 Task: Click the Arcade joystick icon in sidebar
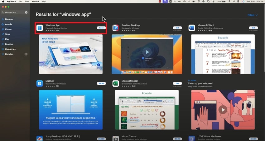tap(3, 24)
